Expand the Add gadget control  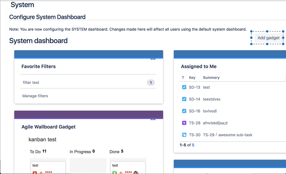coord(268,37)
